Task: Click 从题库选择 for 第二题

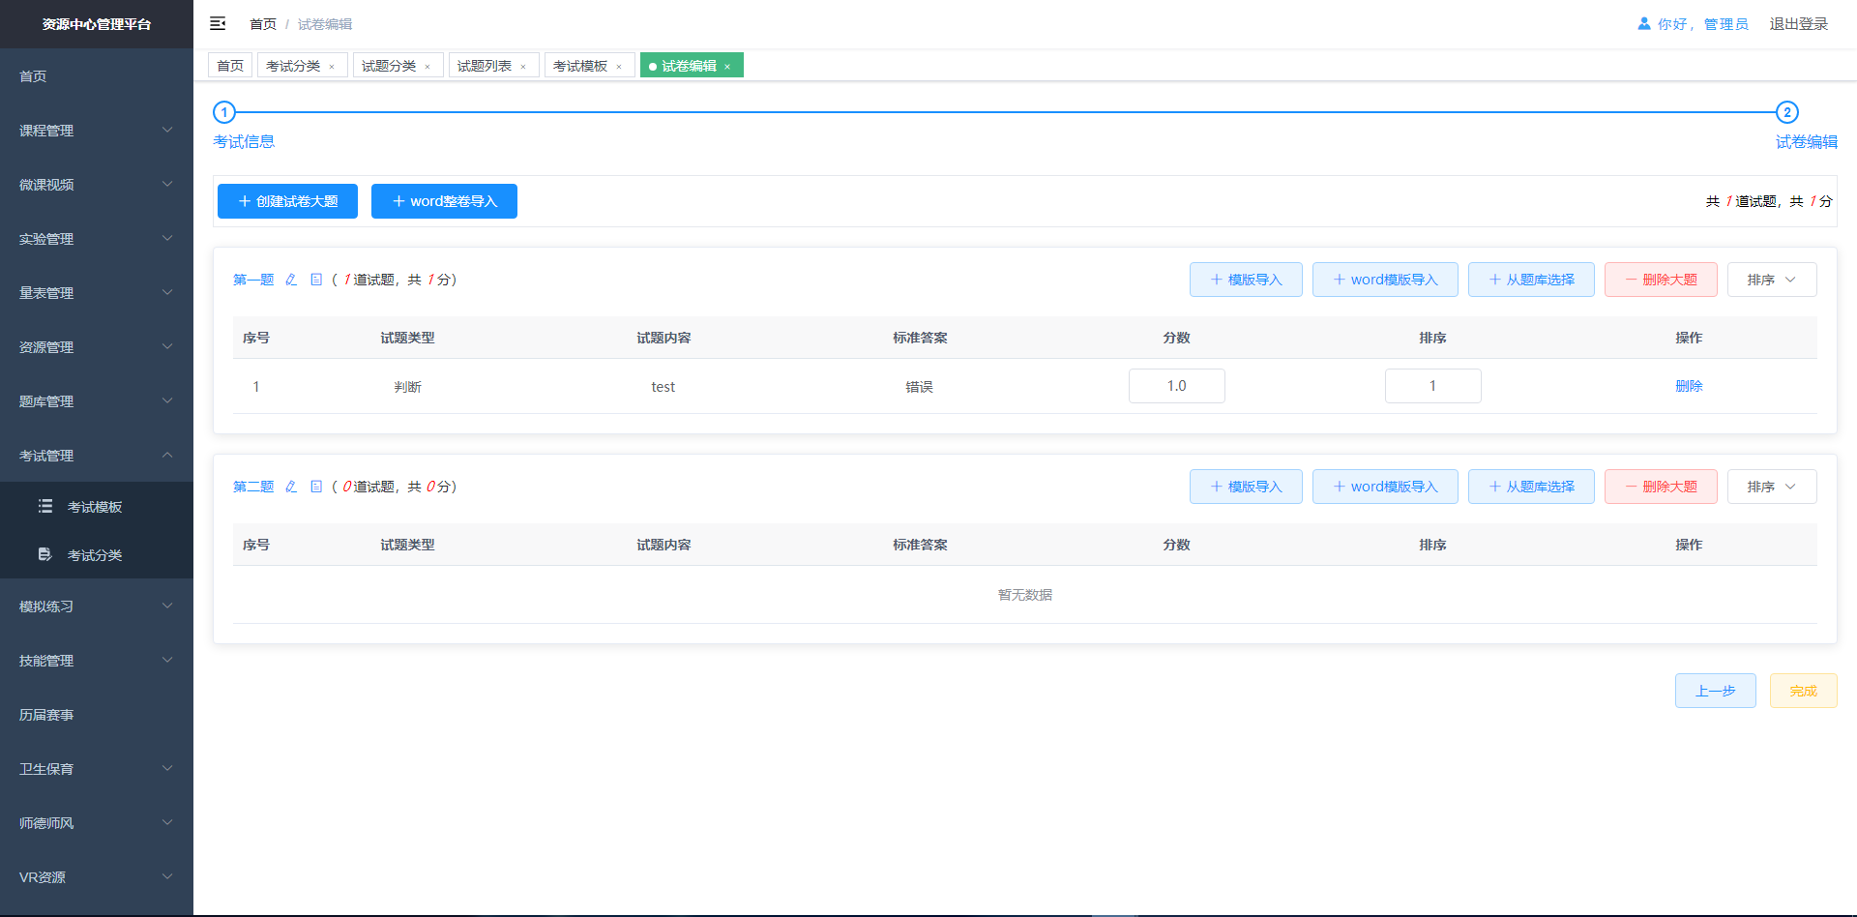Action: 1531,487
